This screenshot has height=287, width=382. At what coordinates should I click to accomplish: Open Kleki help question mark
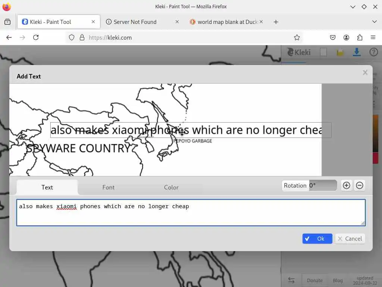tap(373, 52)
